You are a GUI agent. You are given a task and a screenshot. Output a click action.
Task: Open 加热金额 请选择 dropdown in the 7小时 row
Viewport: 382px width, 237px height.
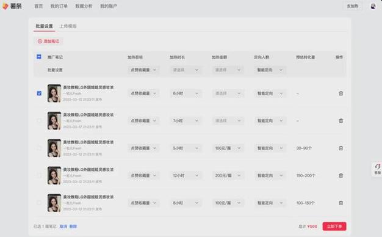[228, 121]
